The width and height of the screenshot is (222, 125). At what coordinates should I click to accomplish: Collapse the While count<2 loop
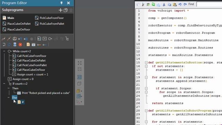click(x=4, y=51)
